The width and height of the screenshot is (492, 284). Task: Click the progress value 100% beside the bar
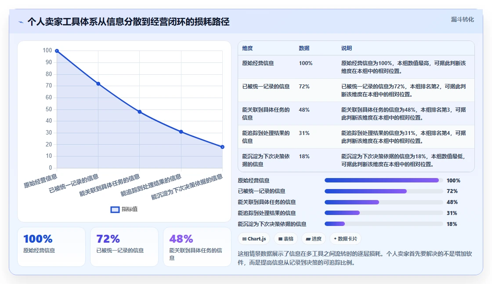(453, 181)
